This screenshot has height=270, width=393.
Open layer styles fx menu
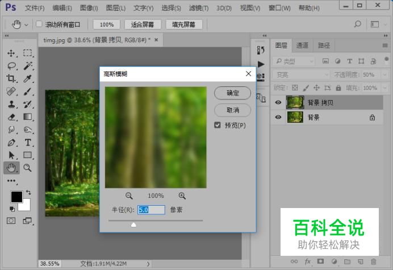(x=308, y=261)
